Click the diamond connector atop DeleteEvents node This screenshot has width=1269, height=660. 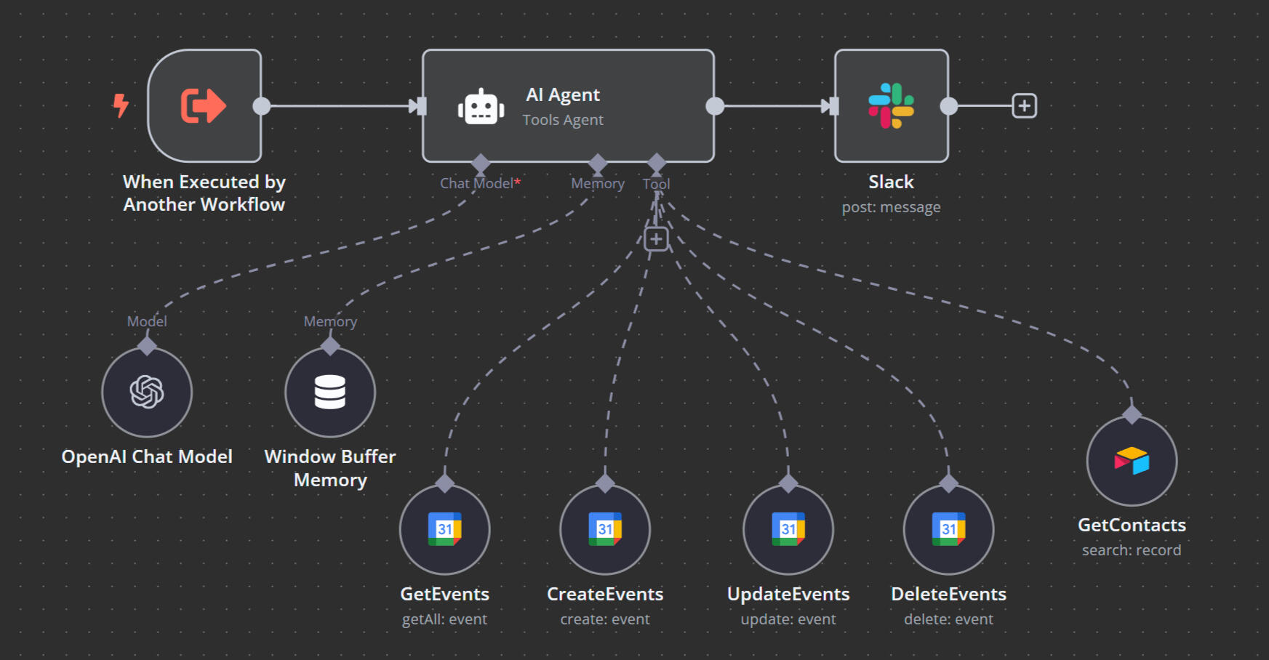pyautogui.click(x=948, y=483)
